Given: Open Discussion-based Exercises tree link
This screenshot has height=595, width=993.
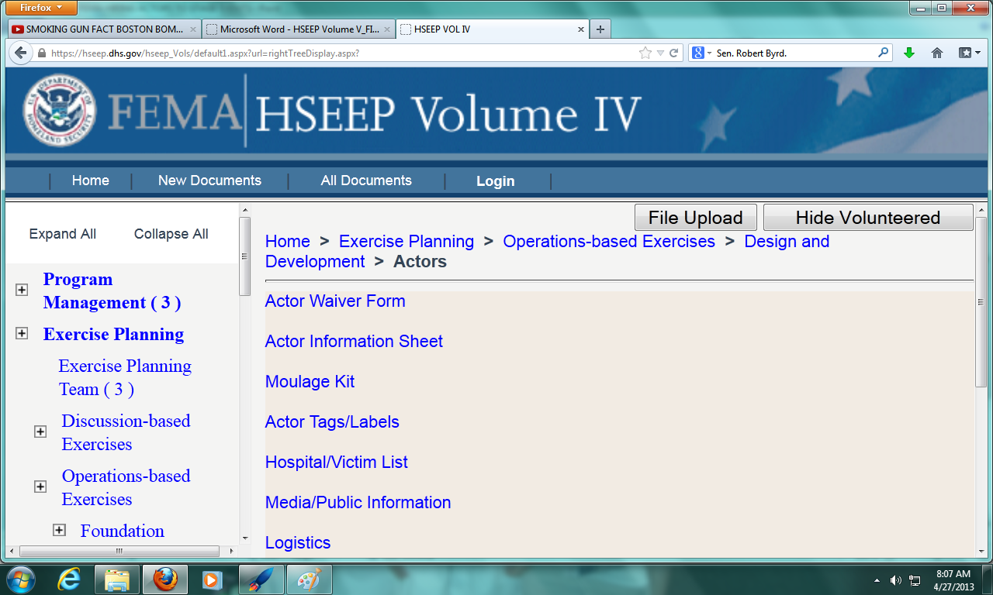Looking at the screenshot, I should pos(126,432).
